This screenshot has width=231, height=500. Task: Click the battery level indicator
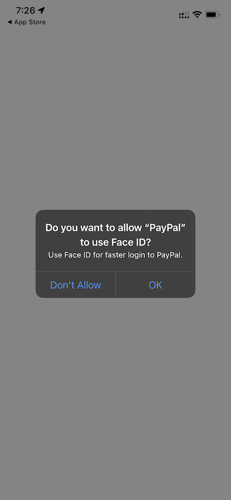click(x=212, y=15)
